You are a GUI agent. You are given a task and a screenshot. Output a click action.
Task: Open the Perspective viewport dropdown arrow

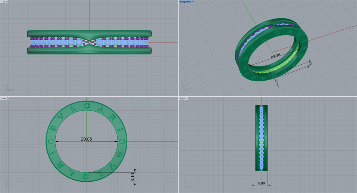(x=193, y=2)
